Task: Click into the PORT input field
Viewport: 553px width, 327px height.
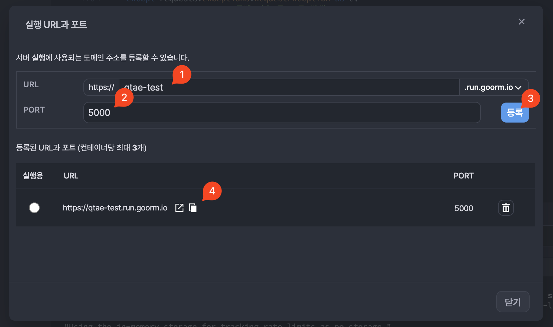Action: pyautogui.click(x=282, y=113)
